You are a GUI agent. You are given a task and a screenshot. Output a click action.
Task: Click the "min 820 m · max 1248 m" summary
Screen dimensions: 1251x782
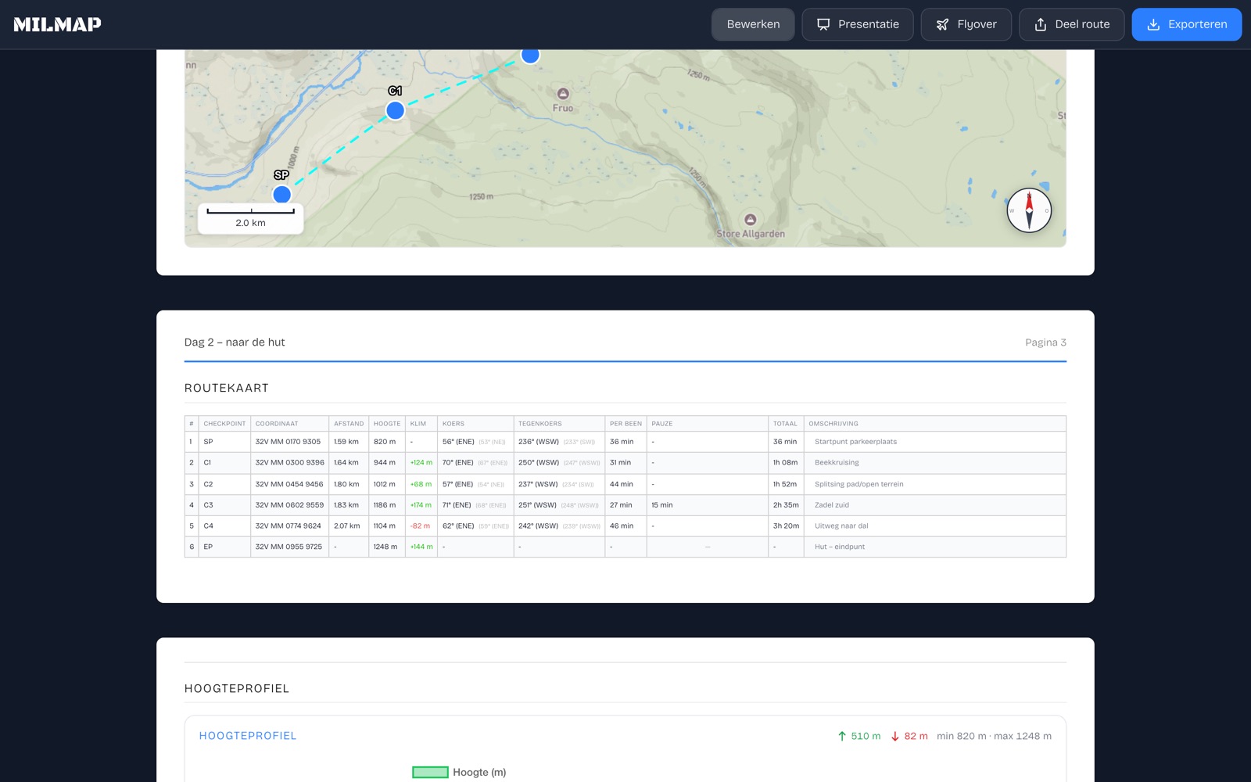coord(994,736)
